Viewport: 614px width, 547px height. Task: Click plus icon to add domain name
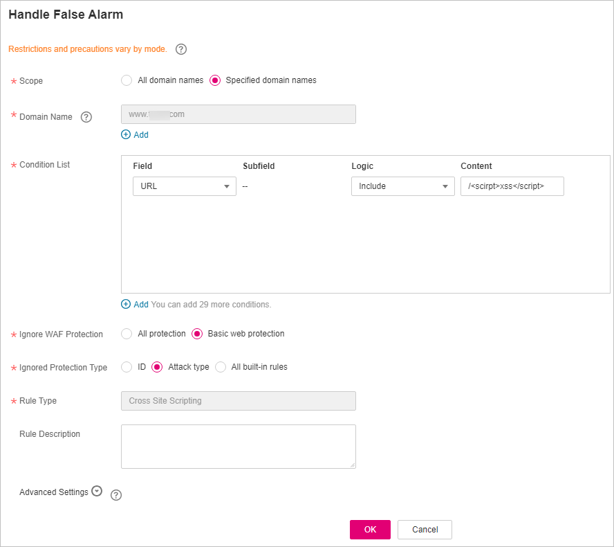(x=126, y=134)
